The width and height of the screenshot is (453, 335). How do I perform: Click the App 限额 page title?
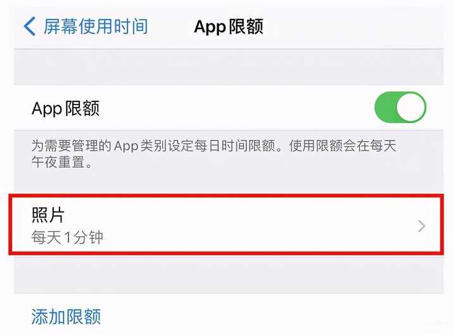[x=228, y=27]
